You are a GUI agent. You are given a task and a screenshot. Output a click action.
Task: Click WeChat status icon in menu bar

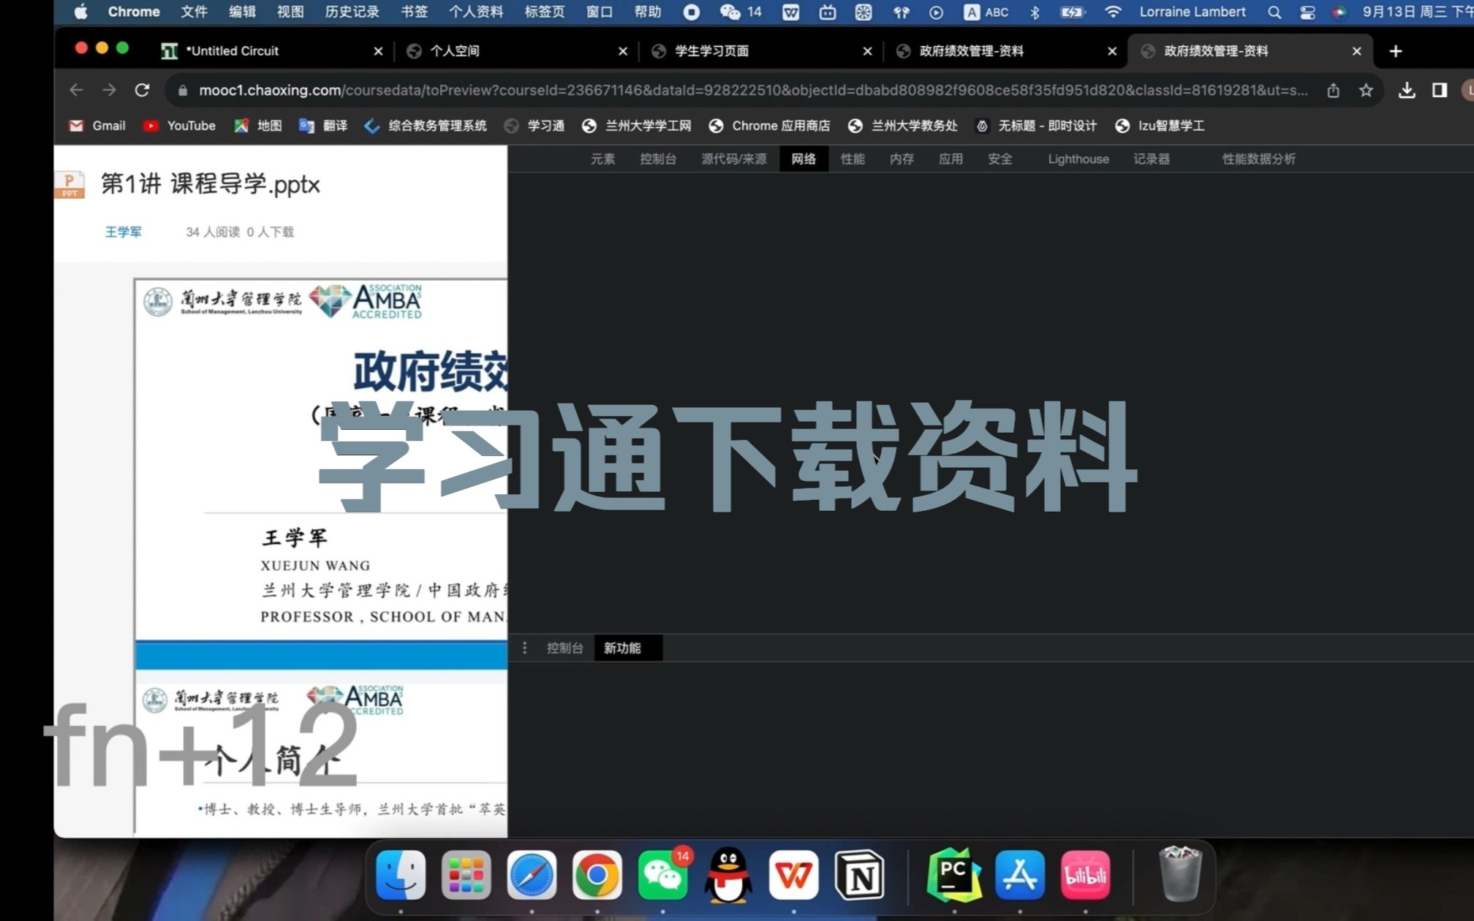click(x=730, y=12)
